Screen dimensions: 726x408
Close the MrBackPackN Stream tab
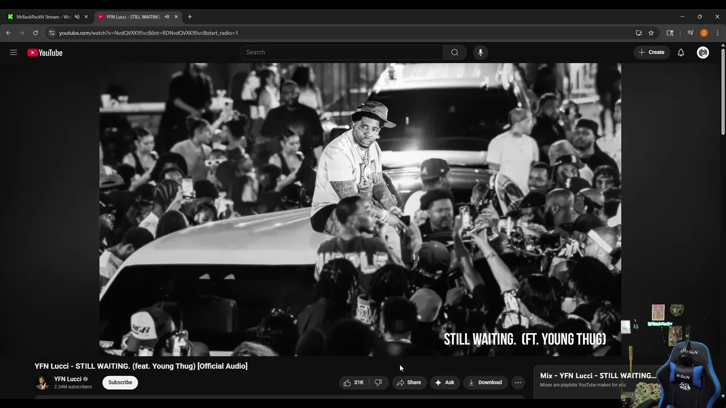pos(86,17)
